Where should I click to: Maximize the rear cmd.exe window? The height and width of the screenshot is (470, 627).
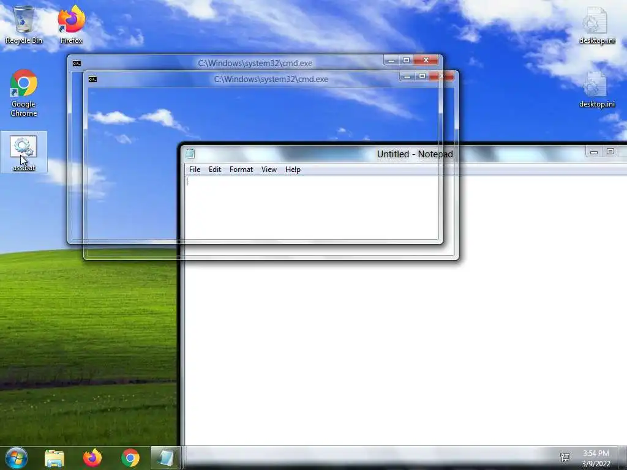coord(407,61)
